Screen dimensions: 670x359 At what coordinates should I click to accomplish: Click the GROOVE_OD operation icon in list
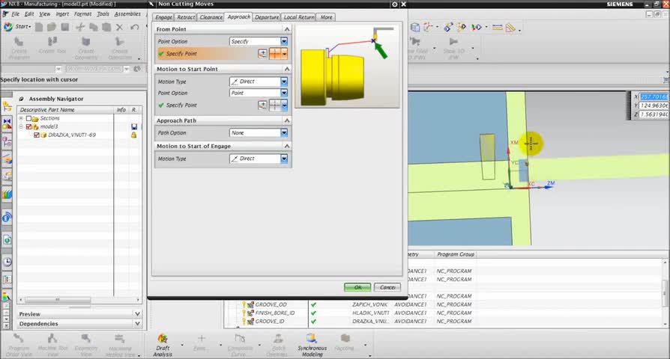(x=250, y=304)
